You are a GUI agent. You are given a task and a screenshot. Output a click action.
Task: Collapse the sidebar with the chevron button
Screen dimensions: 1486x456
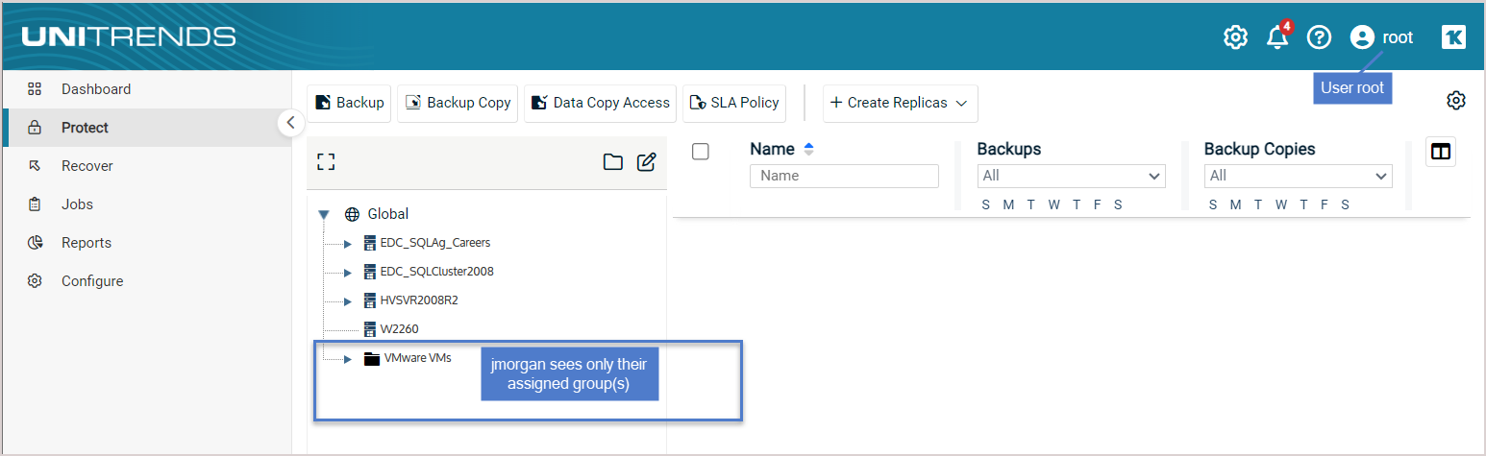291,123
